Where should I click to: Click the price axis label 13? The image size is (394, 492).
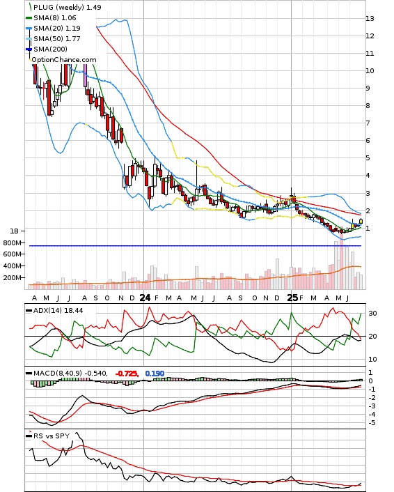370,19
